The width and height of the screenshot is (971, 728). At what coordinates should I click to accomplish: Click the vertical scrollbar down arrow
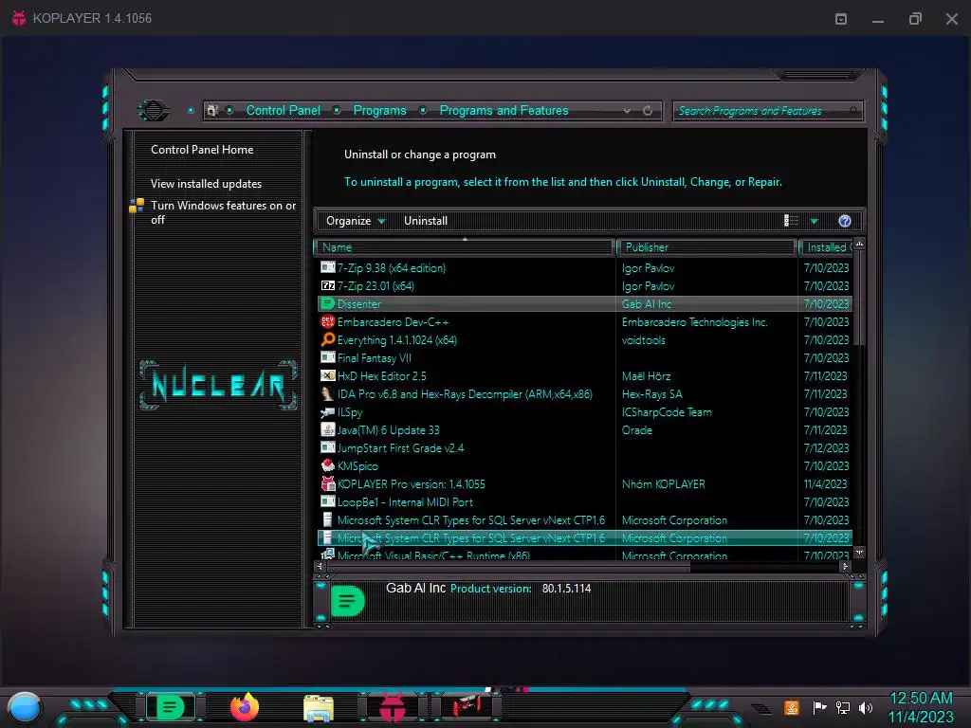pyautogui.click(x=859, y=552)
